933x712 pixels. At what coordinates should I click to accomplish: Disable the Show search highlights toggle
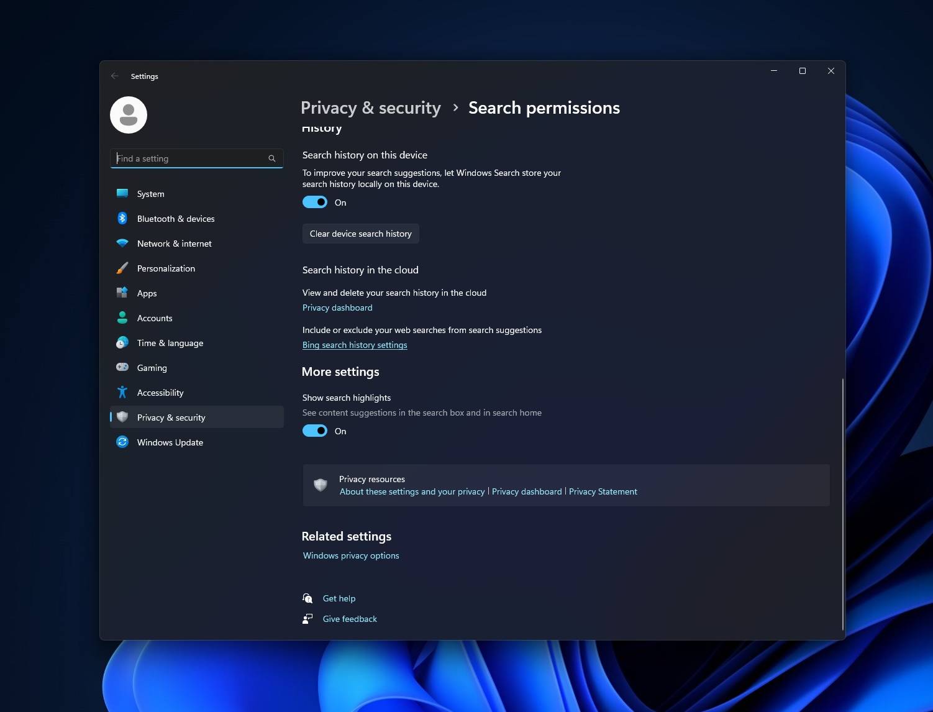(314, 431)
